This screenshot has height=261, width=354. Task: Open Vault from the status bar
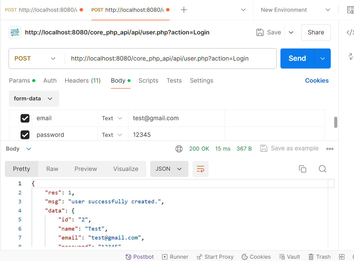(290, 257)
